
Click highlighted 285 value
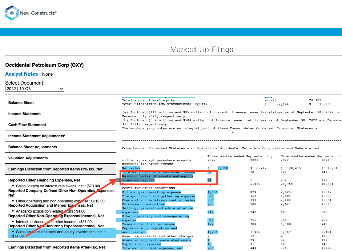[x=211, y=248]
